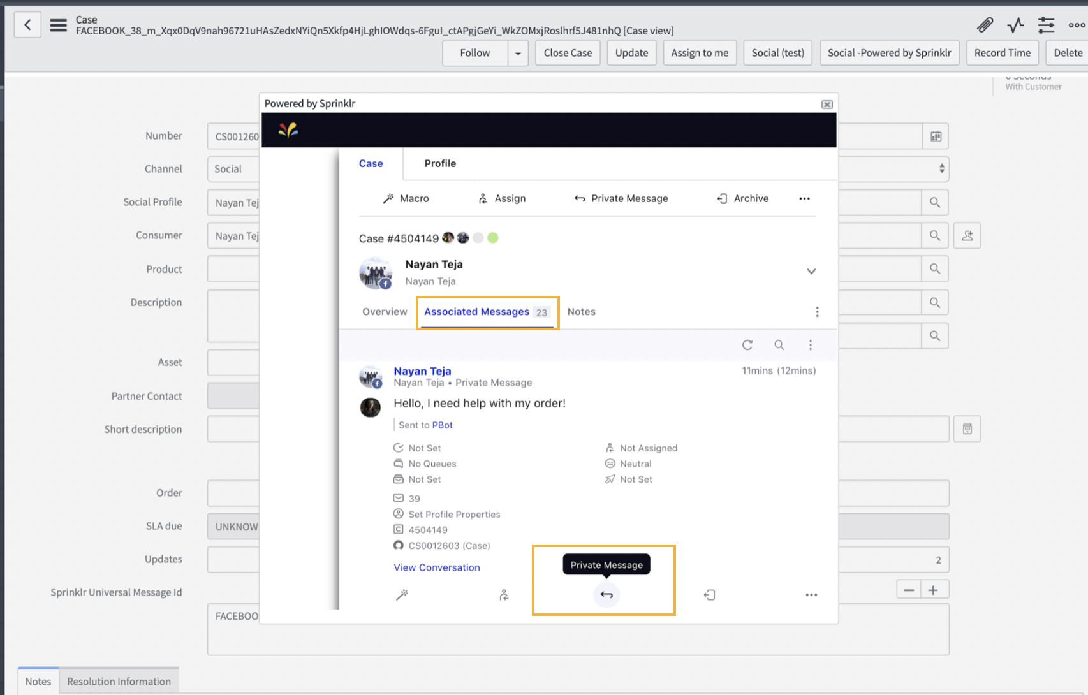Click the Sprinklr logo

[288, 130]
